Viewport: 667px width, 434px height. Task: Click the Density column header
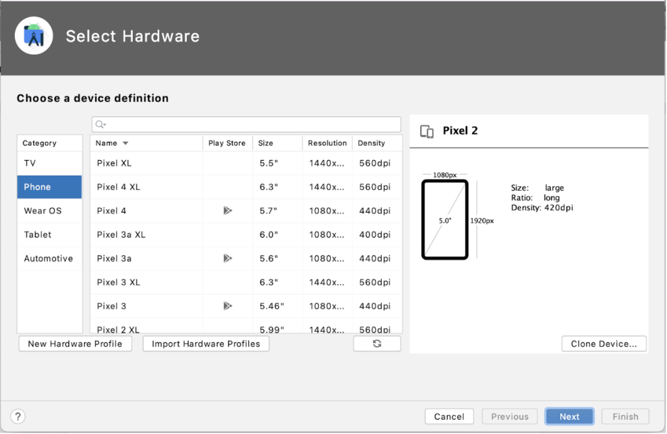[x=371, y=143]
